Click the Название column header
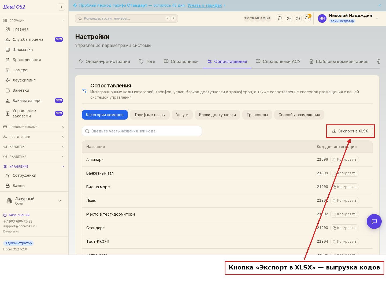 [95, 147]
